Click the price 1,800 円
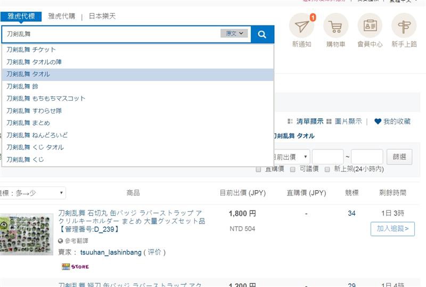The image size is (426, 287). [242, 214]
